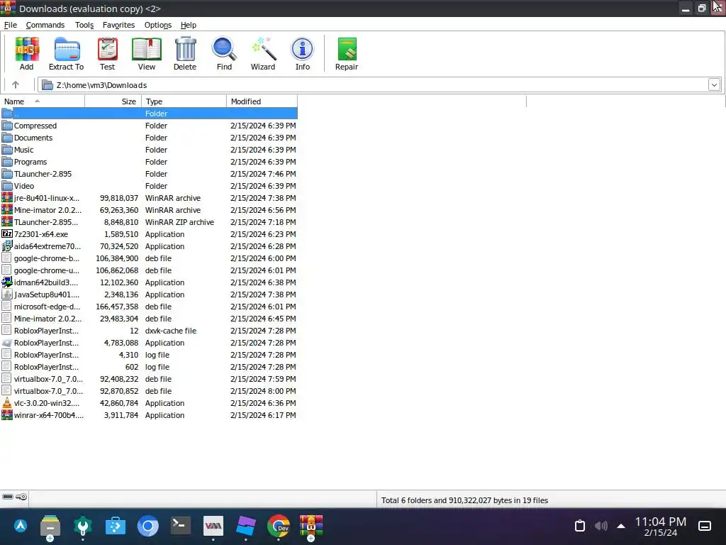Open the Tools menu
The height and width of the screenshot is (545, 726).
point(84,25)
